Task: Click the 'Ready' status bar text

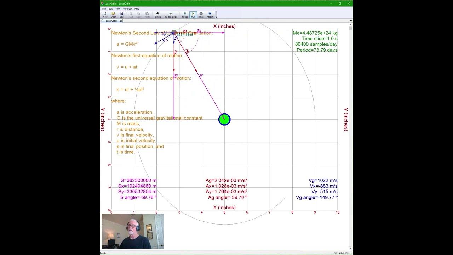Action: click(x=103, y=253)
